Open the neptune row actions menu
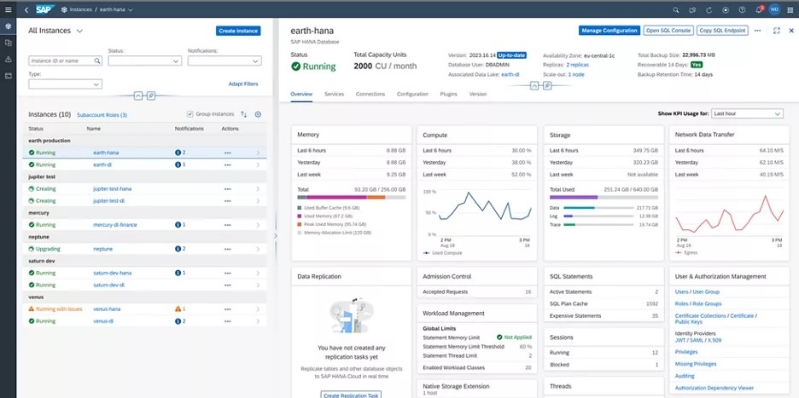Image resolution: width=799 pixels, height=398 pixels. 227,249
